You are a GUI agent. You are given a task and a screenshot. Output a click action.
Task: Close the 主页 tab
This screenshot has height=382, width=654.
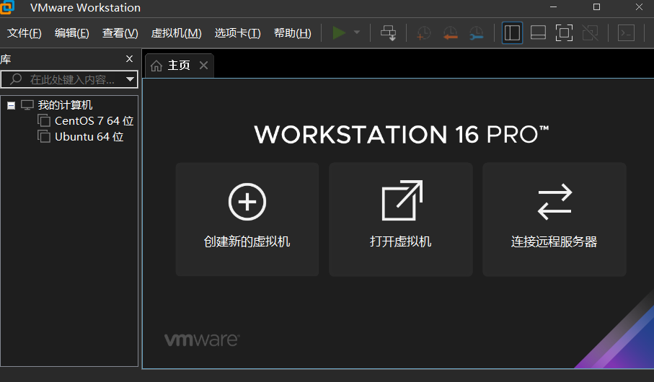203,66
